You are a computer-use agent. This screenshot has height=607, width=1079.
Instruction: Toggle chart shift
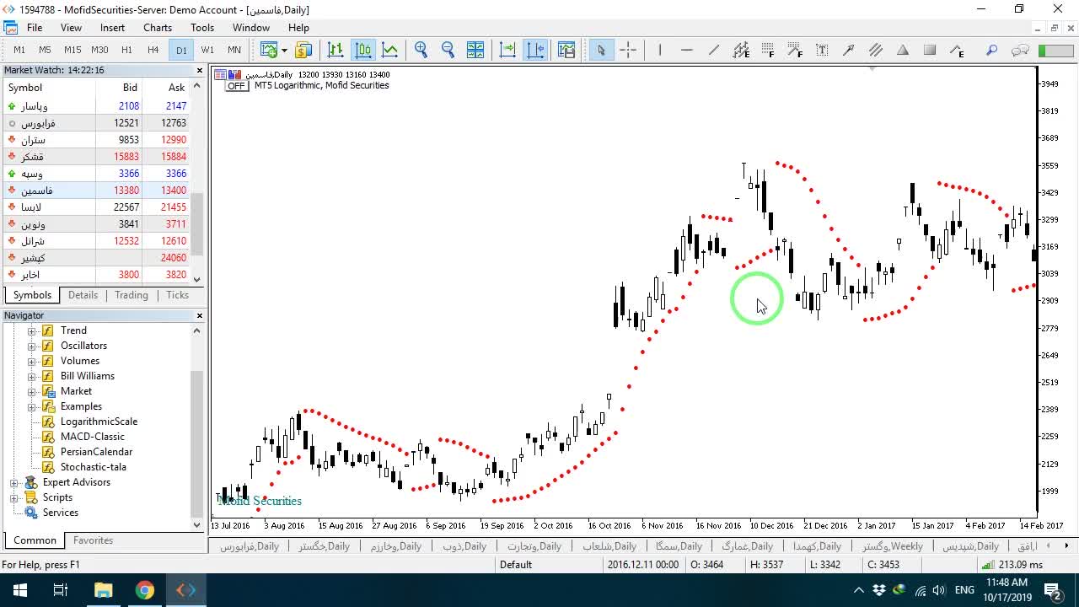tap(535, 50)
